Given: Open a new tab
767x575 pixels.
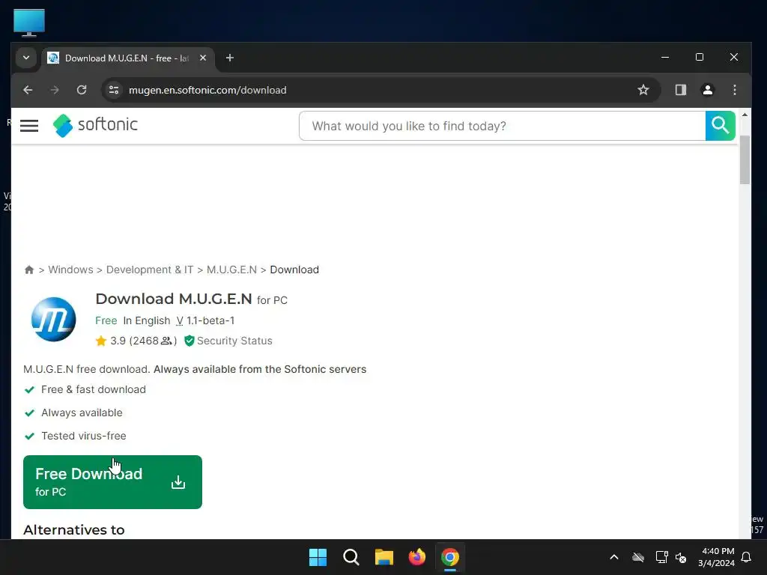Looking at the screenshot, I should click(x=229, y=58).
